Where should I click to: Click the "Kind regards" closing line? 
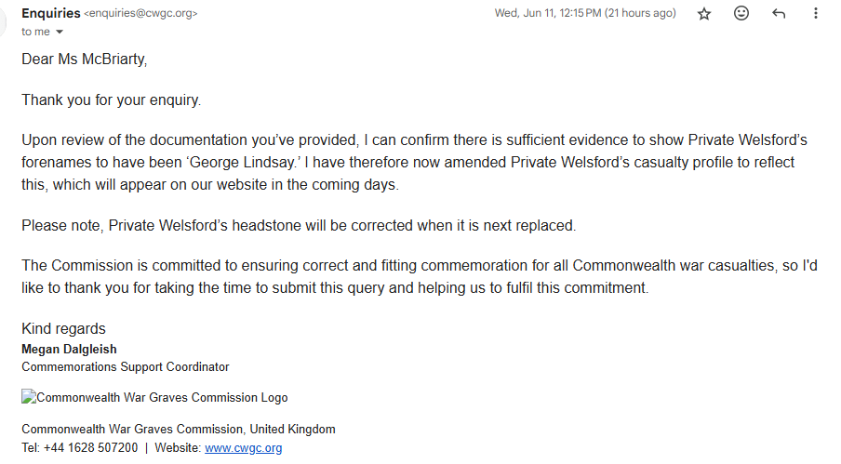63,329
